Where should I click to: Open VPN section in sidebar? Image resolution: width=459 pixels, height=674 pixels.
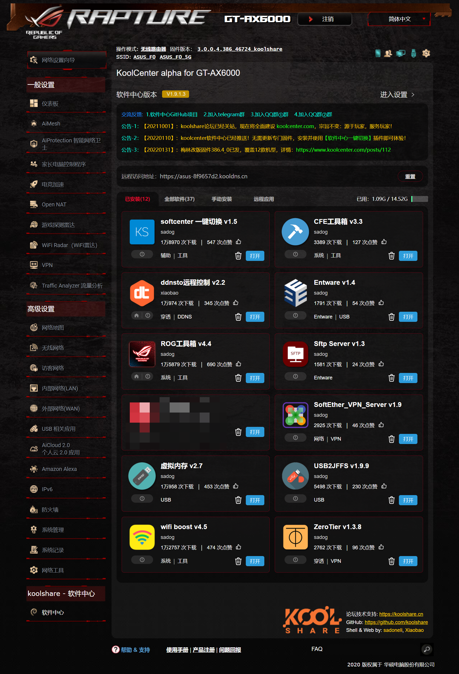tap(47, 265)
